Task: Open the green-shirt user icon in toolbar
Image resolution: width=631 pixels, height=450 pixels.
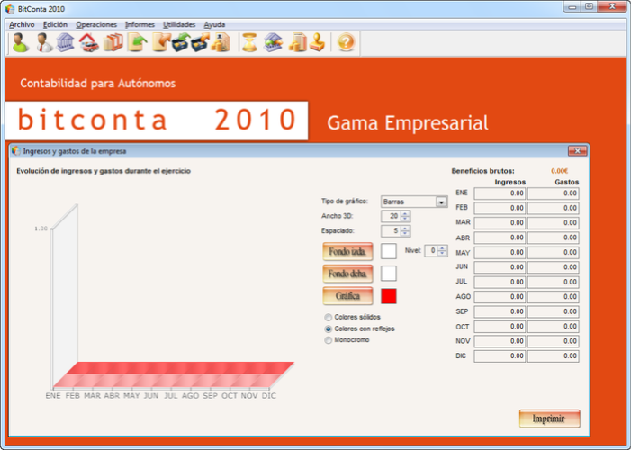Action: (x=21, y=42)
